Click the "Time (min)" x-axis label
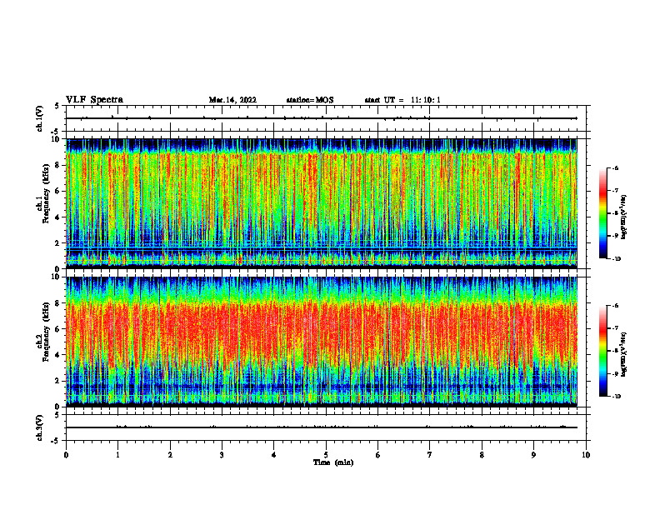 (x=333, y=462)
